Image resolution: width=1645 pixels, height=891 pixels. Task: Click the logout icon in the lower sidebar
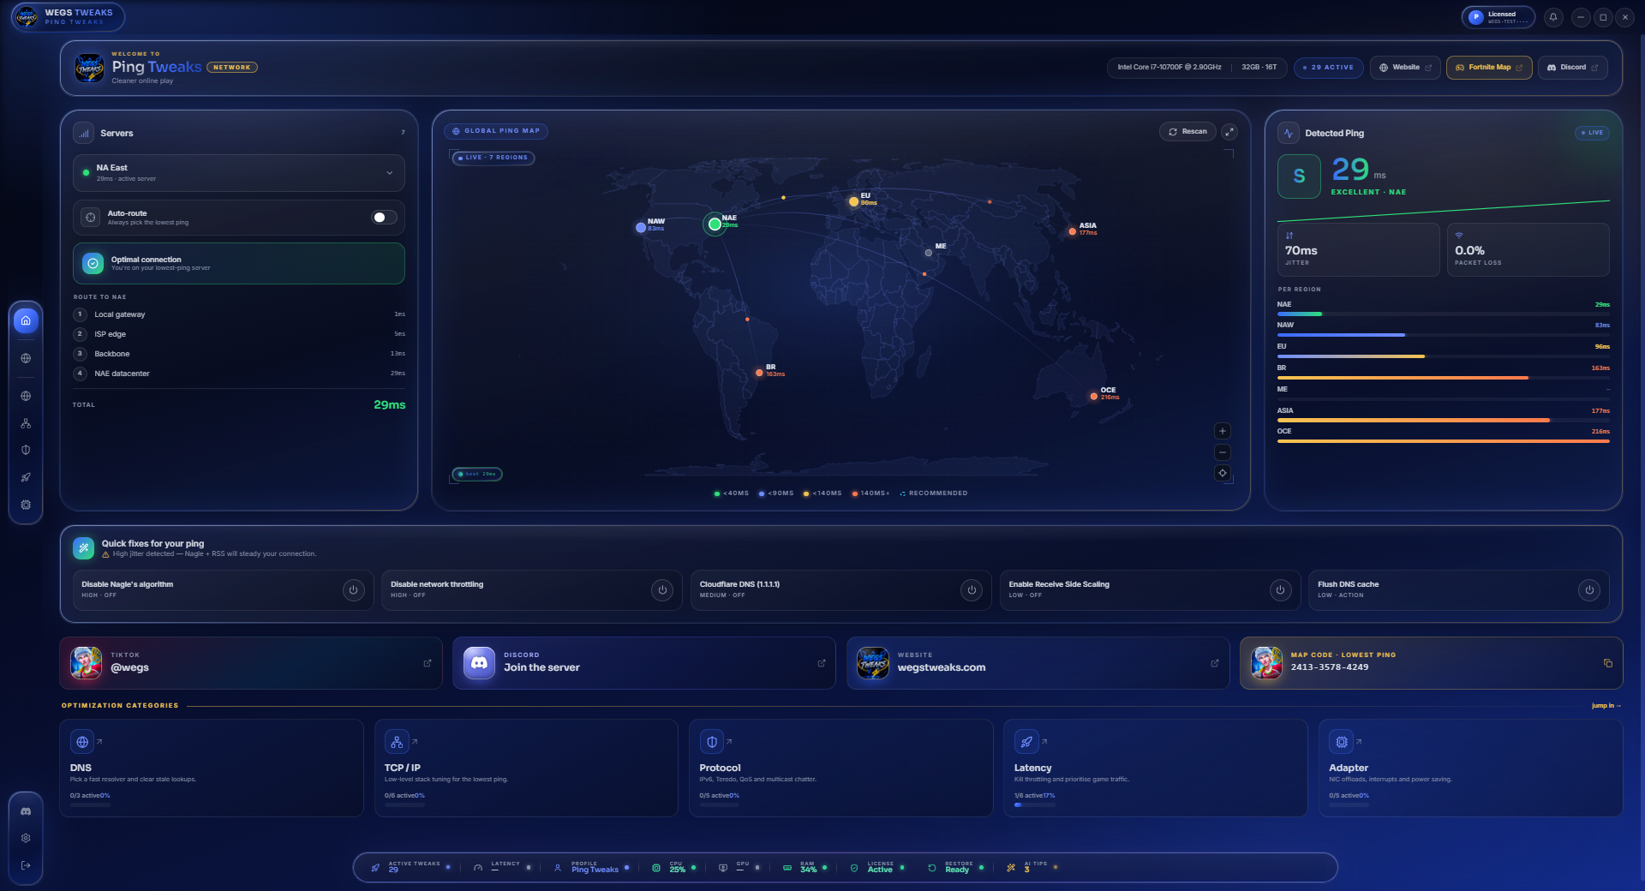[26, 865]
